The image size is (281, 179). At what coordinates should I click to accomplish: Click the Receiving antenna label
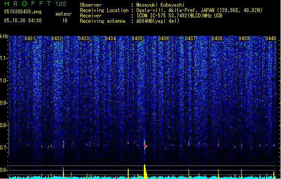coord(103,21)
